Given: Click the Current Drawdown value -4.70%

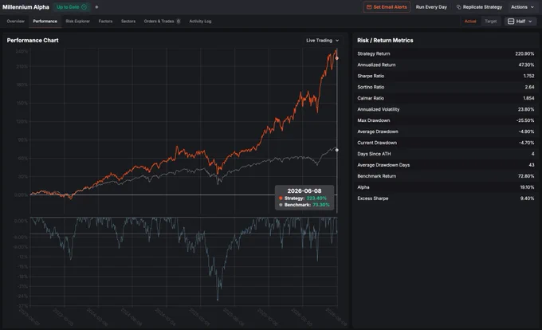Looking at the screenshot, I should (x=526, y=143).
